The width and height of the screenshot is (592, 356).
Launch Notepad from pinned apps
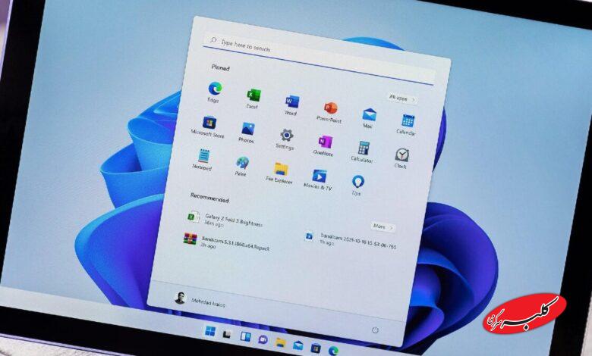tap(203, 156)
